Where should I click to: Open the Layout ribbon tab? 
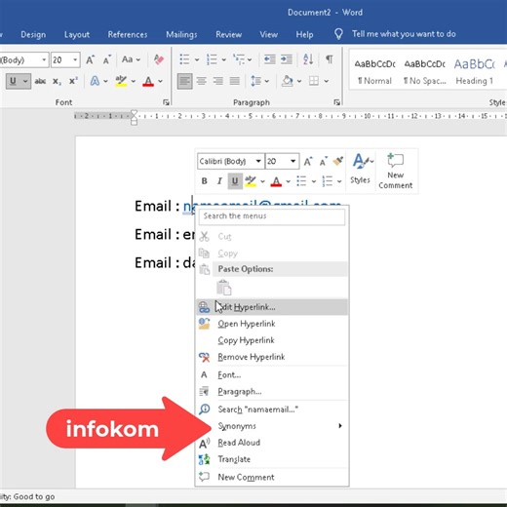click(77, 34)
